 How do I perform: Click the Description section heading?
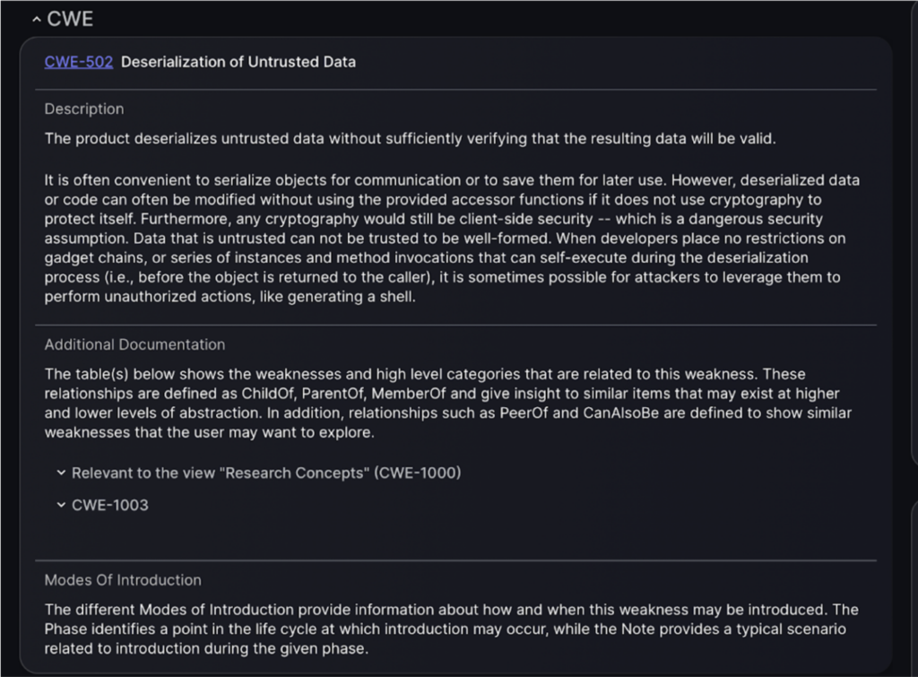tap(84, 108)
